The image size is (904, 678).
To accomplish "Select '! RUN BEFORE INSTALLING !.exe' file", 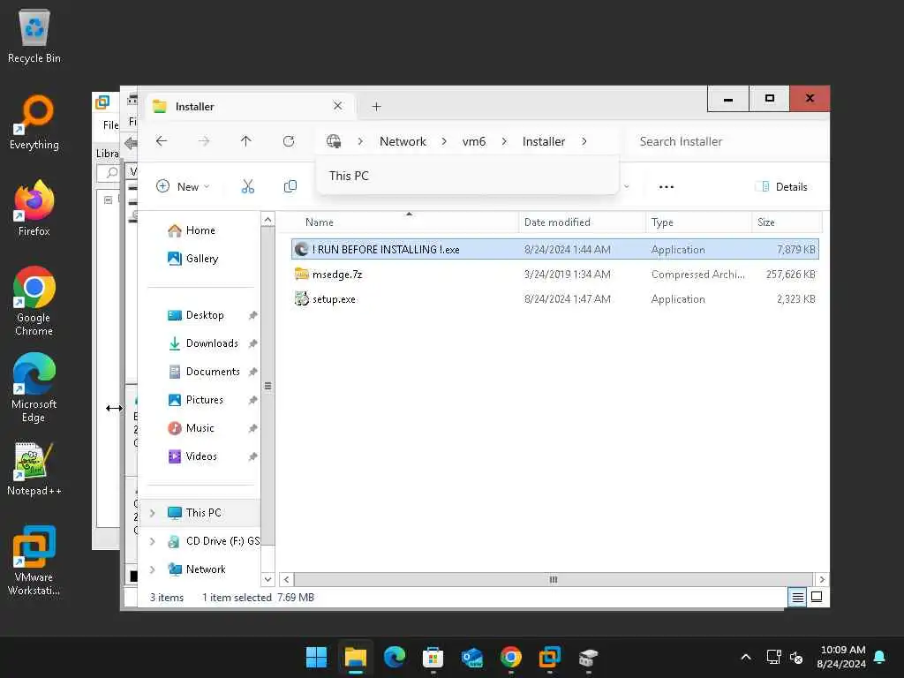I will 554,250.
